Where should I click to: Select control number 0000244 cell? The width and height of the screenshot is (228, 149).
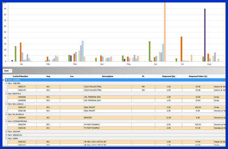[x=22, y=125]
